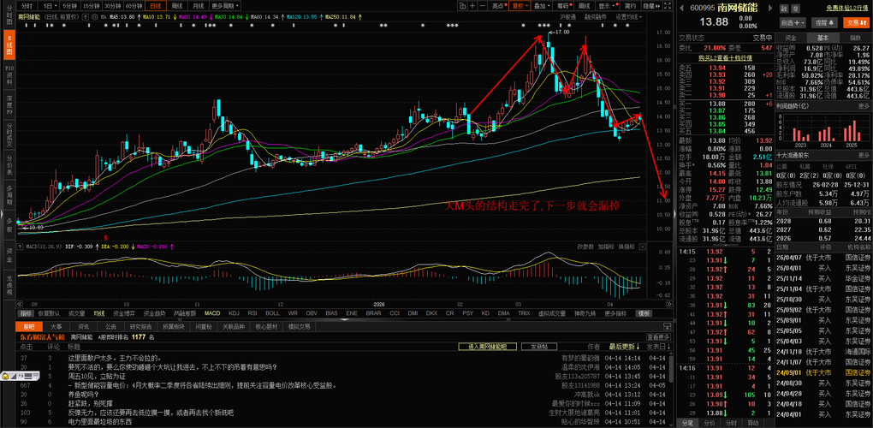Toggle 简约 simple mode
The image size is (873, 428).
click(x=630, y=6)
